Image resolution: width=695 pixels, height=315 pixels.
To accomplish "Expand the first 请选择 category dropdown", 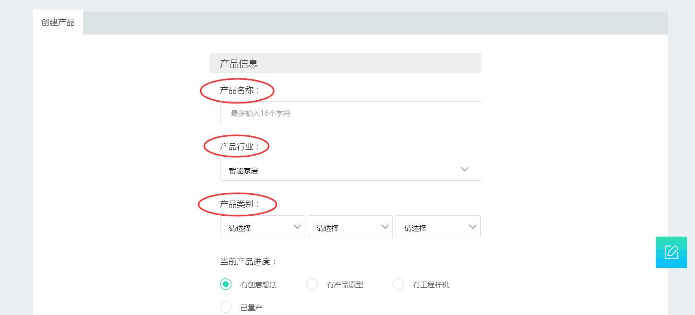I will (x=262, y=226).
